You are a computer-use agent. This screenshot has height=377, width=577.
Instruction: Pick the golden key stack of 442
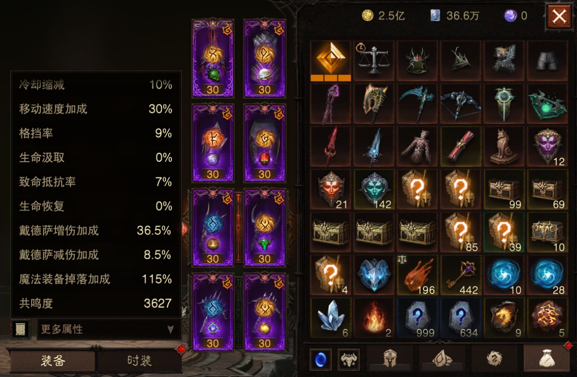[460, 275]
